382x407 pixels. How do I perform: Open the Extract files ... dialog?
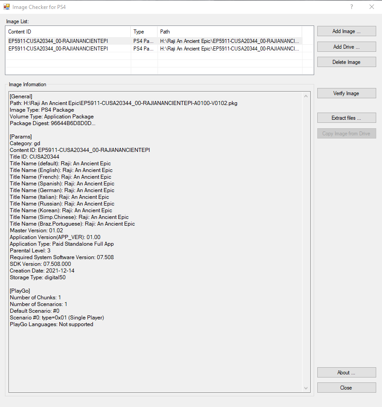346,118
